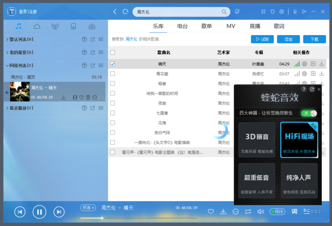The width and height of the screenshot is (332, 226).
Task: Show desktop lyrics with 词 button
Action: click(294, 211)
